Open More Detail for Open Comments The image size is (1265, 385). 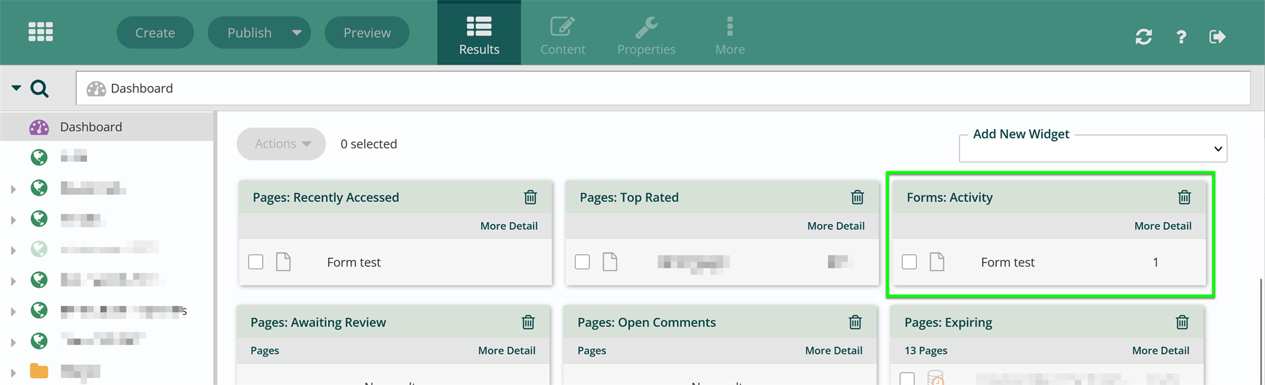[833, 351]
